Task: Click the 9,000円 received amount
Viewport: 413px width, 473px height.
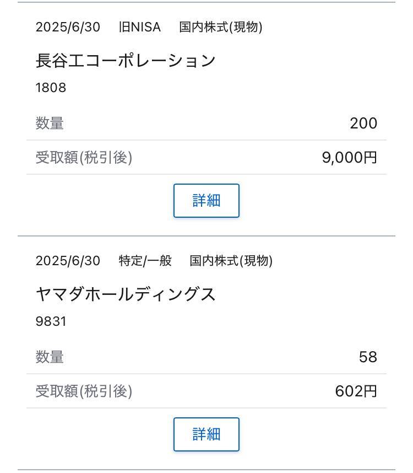Action: (x=350, y=158)
